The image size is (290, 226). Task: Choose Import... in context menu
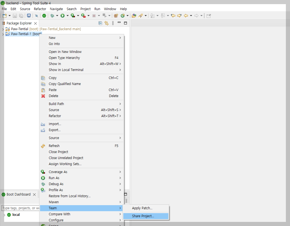(81, 124)
